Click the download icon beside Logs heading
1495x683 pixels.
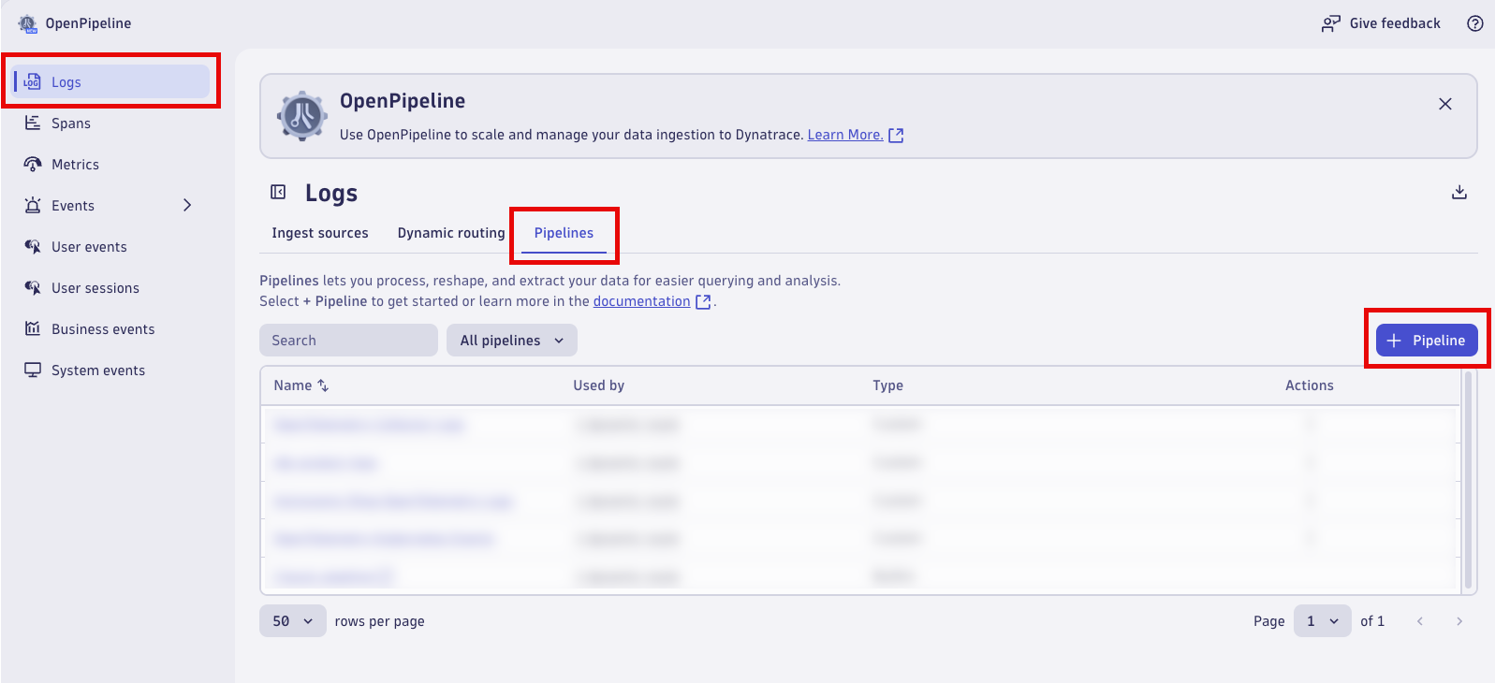pos(1459,192)
